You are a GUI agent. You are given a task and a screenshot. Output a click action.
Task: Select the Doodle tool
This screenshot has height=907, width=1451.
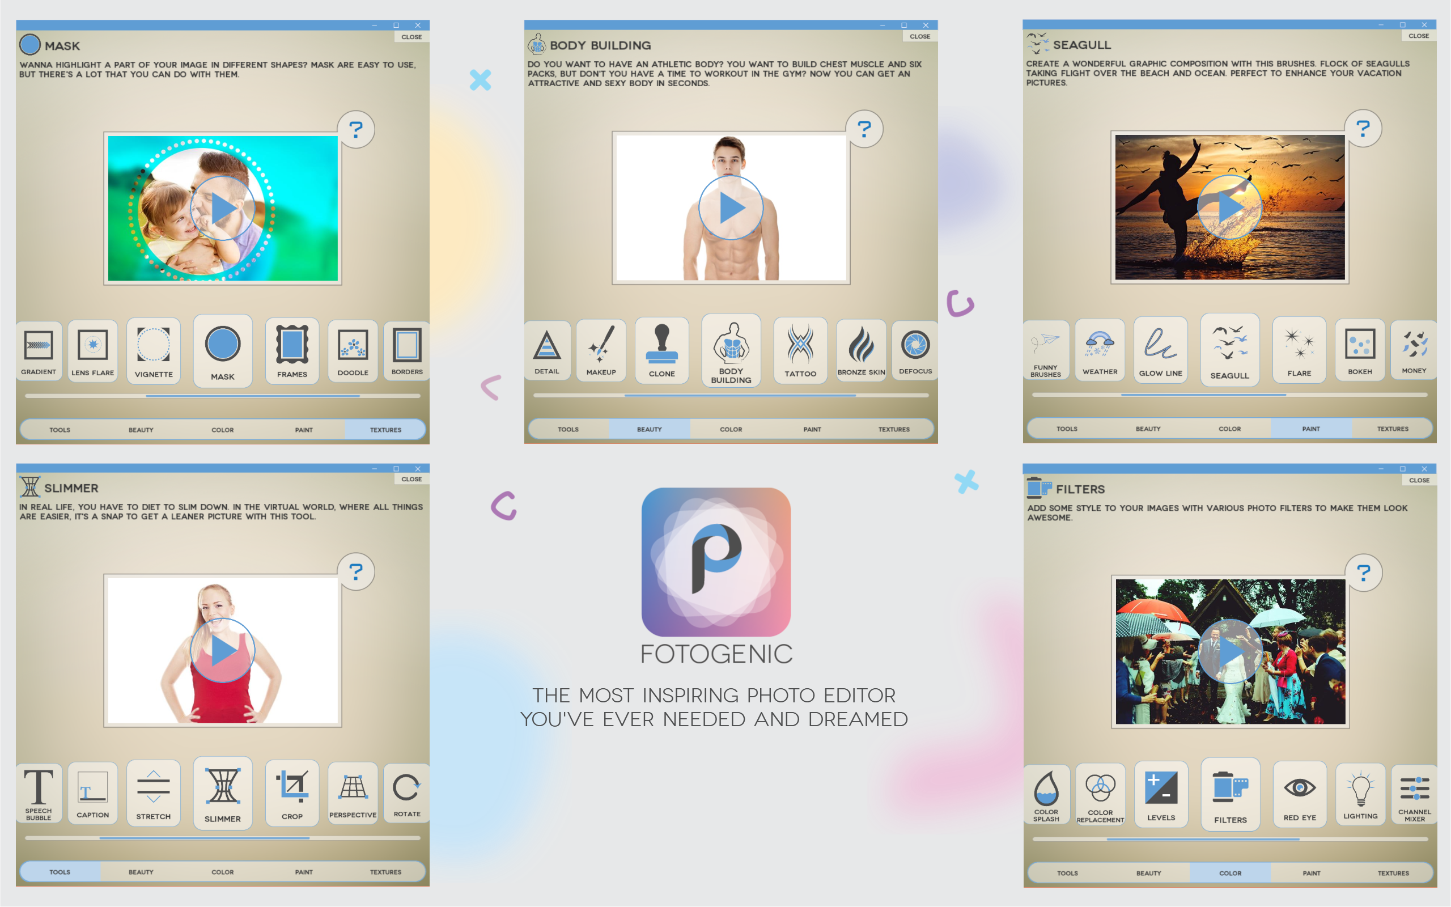tap(353, 351)
